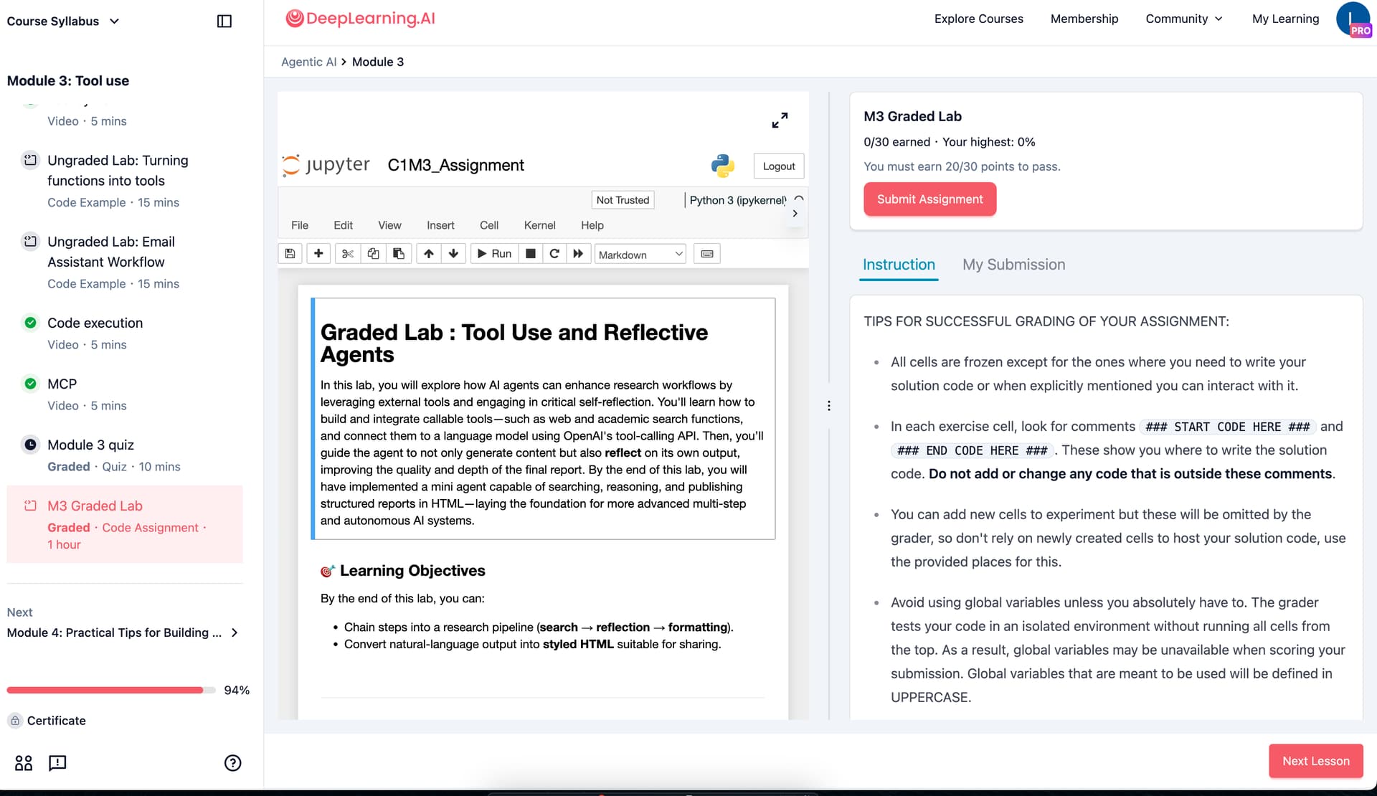Restart the kernel with the circular arrow icon
Viewport: 1377px width, 796px height.
point(554,254)
